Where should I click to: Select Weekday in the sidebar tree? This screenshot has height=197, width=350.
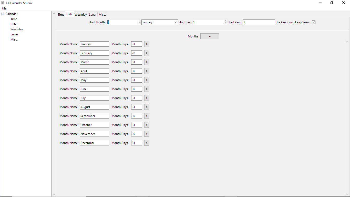point(17,29)
